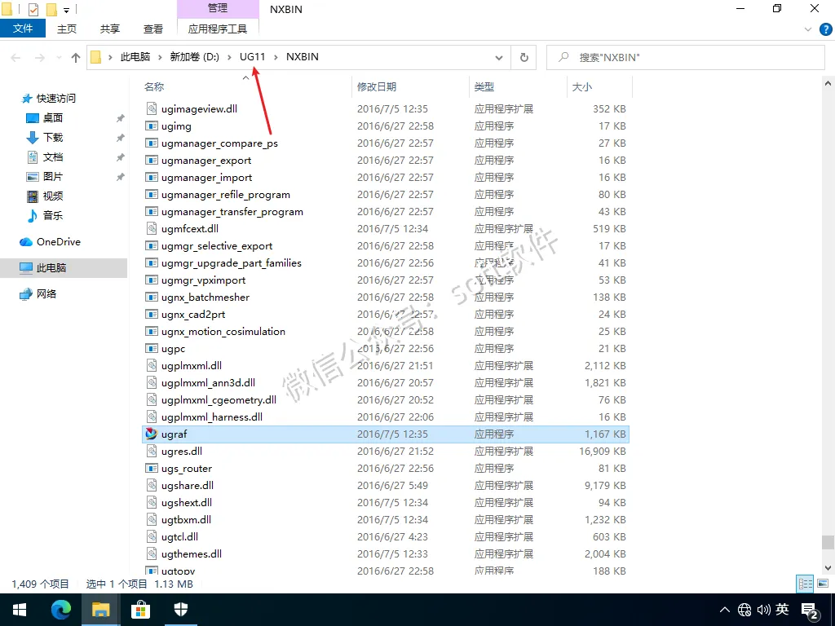Open the ugraf application file icon

click(x=152, y=434)
